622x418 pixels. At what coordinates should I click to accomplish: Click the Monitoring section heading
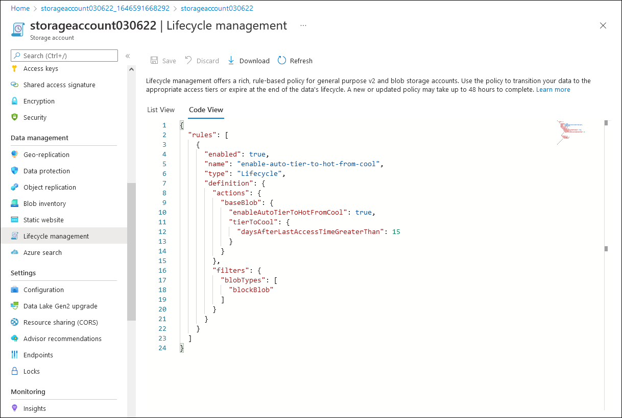pyautogui.click(x=28, y=392)
